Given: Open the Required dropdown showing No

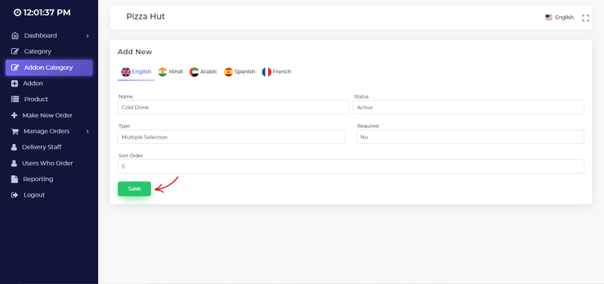Looking at the screenshot, I should [470, 137].
